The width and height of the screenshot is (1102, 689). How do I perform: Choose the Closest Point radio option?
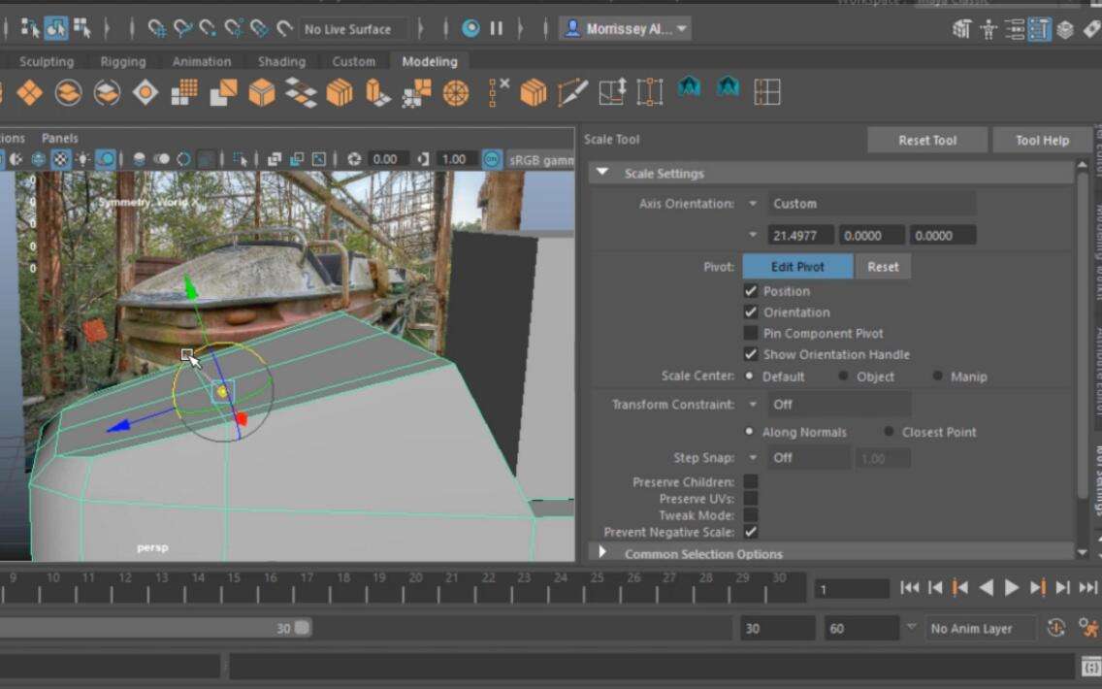(889, 432)
